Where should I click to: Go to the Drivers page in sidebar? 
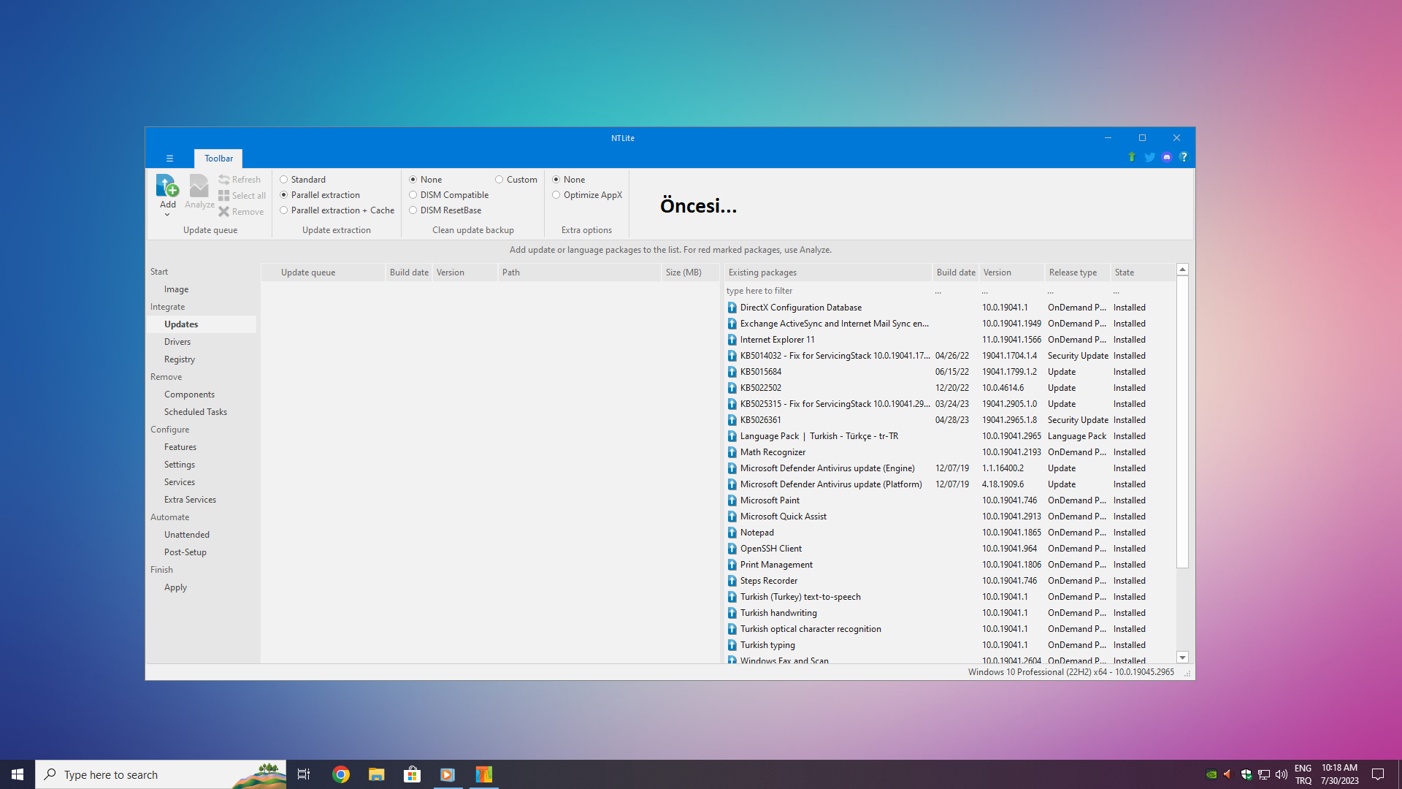177,342
